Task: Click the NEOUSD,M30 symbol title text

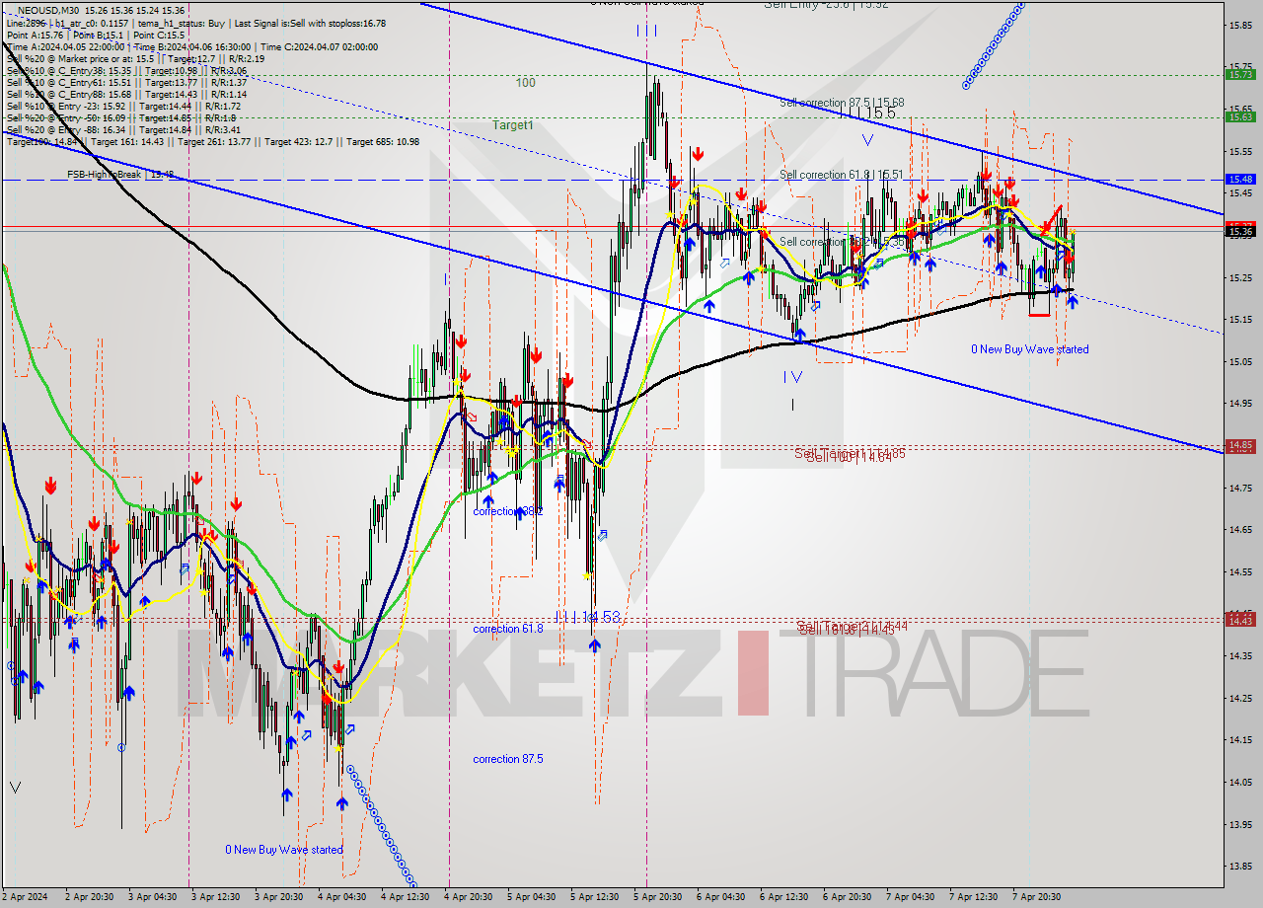Action: click(x=46, y=9)
